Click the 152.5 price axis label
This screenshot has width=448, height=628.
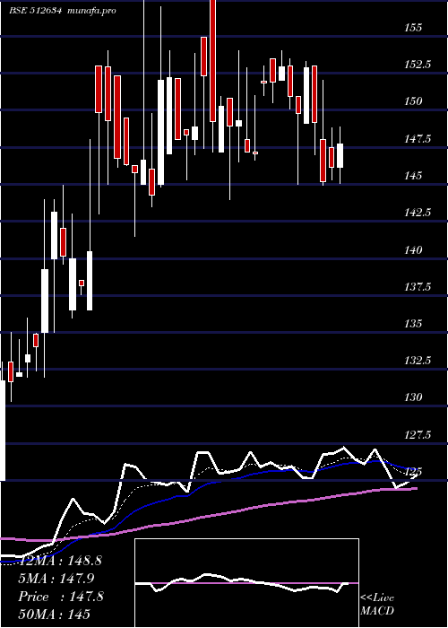pyautogui.click(x=418, y=65)
